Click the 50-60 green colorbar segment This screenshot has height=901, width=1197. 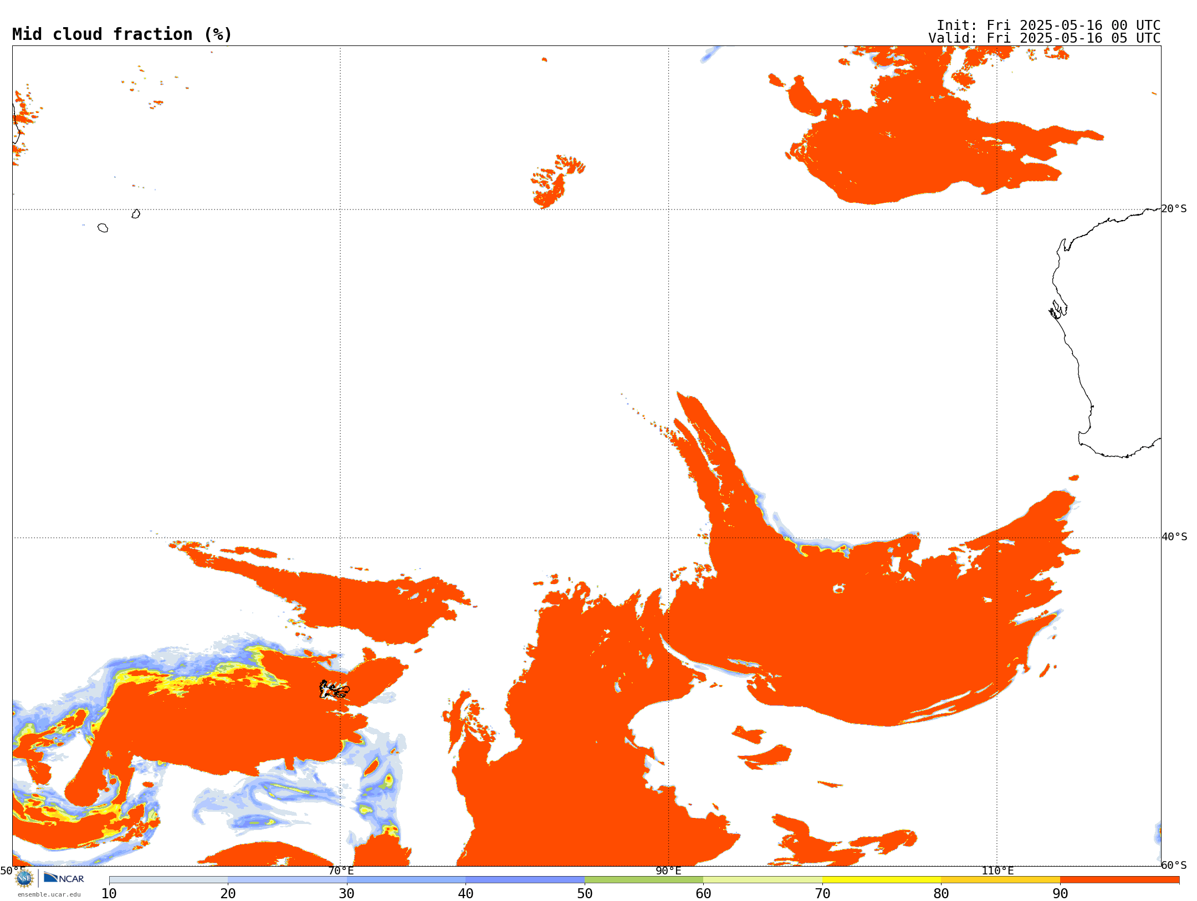point(644,880)
